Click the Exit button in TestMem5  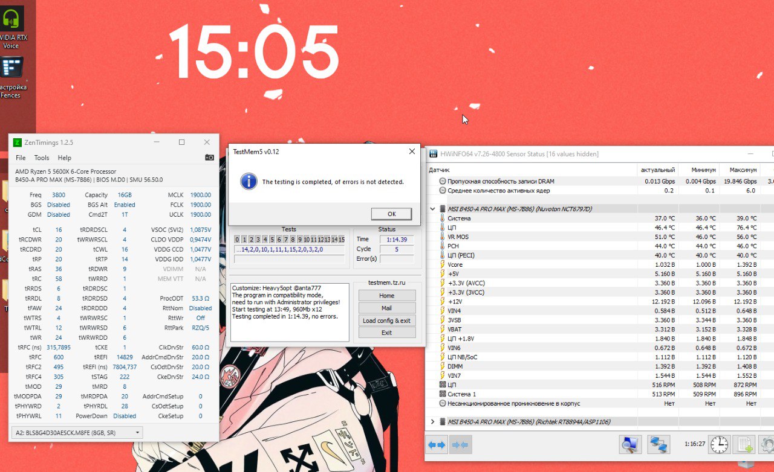click(x=387, y=333)
